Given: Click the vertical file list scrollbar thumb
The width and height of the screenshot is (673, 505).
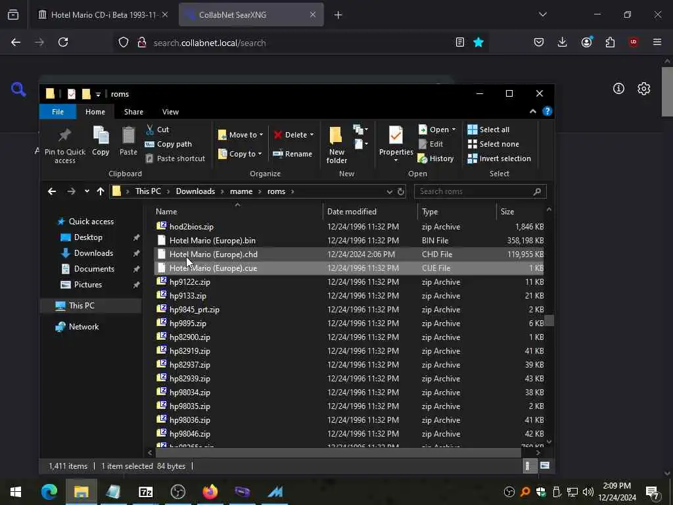Looking at the screenshot, I should 549,321.
